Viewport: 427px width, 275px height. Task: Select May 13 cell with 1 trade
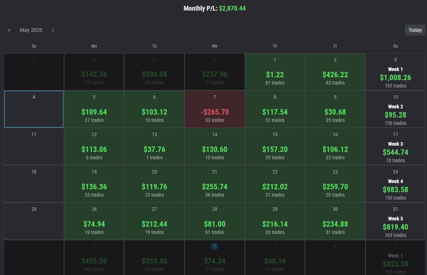(x=154, y=146)
